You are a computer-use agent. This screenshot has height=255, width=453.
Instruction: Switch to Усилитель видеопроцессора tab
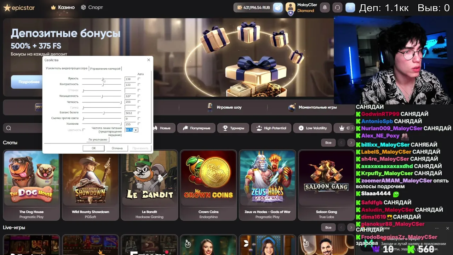click(66, 68)
